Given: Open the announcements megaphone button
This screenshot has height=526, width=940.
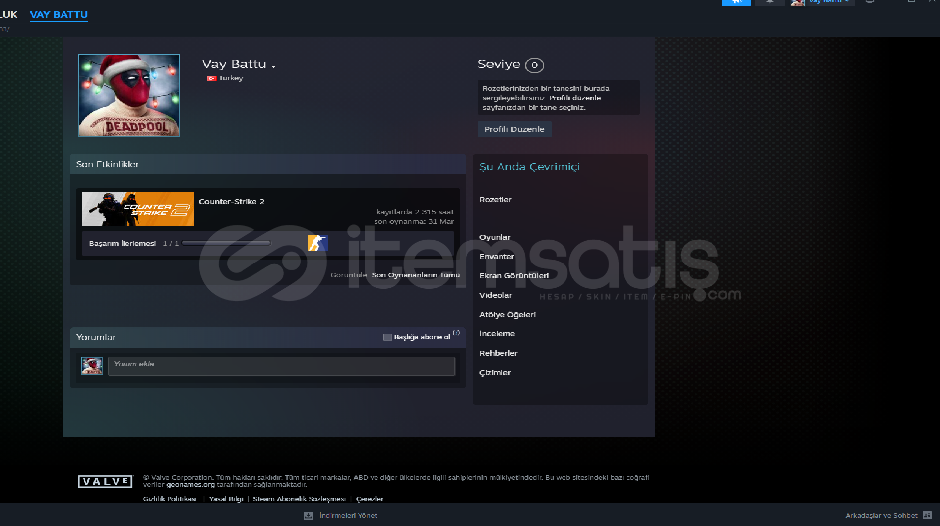Looking at the screenshot, I should (736, 2).
